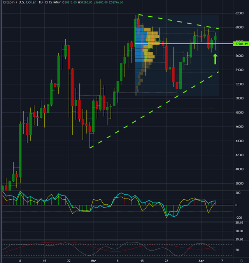Select the 1D interval label

point(40,2)
